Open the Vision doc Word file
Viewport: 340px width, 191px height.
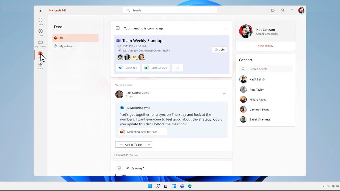pos(128,68)
